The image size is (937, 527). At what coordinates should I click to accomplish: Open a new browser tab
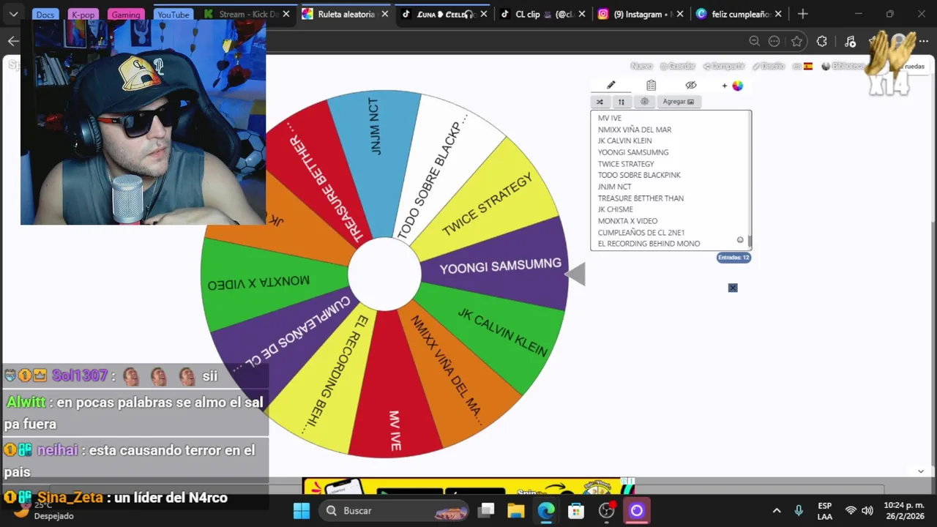803,14
